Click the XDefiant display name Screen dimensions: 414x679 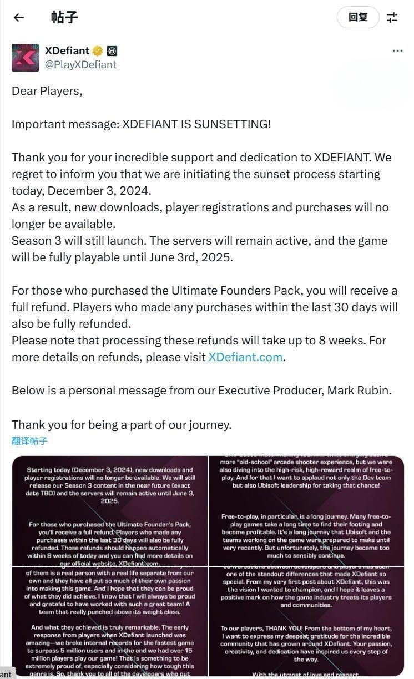[67, 51]
